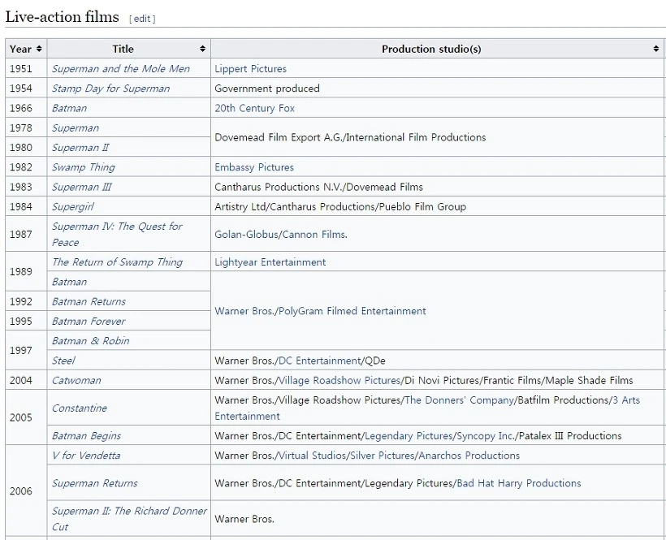666x540 pixels.
Task: Open the Lippert Pictures studio link
Action: [x=251, y=69]
